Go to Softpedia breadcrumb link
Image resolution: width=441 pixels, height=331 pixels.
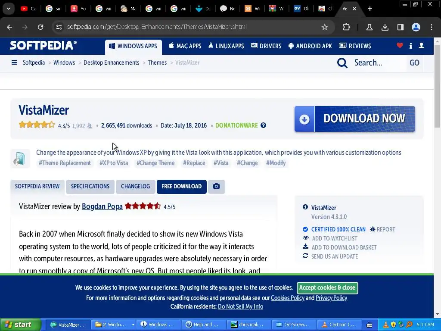[x=34, y=62]
